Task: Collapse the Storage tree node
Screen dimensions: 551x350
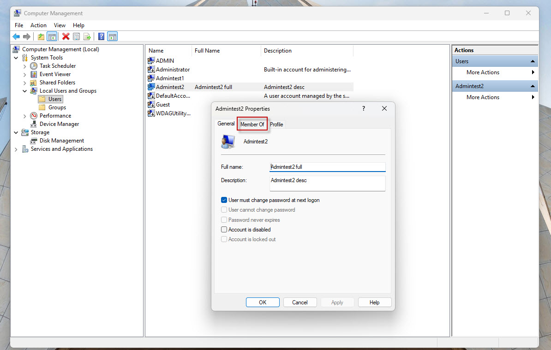Action: pos(16,133)
